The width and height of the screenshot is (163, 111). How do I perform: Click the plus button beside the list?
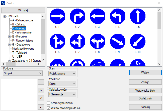(x=41, y=82)
